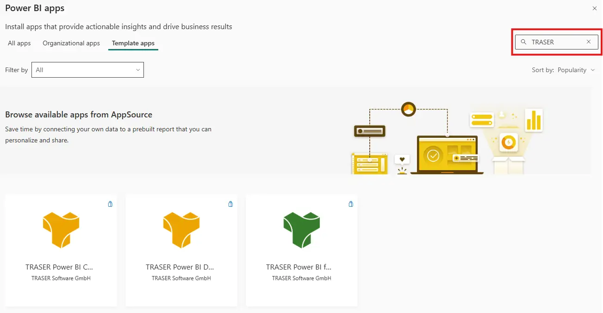603x313 pixels.
Task: Click the shopping bag icon on TRASER Power BI C... card
Action: pos(110,204)
